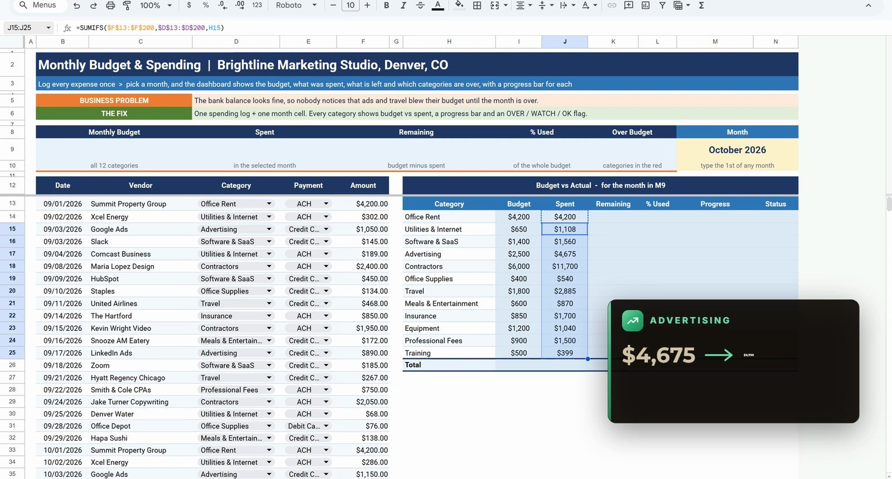This screenshot has width=892, height=479.
Task: Open the Category dropdown for Summit Property Group row 13
Action: click(269, 204)
